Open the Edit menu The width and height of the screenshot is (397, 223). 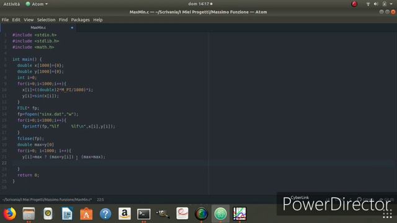tap(16, 20)
